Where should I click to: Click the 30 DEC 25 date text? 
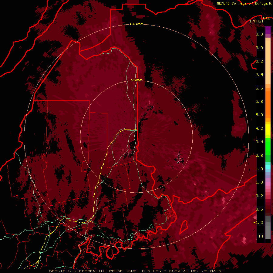point(195,271)
